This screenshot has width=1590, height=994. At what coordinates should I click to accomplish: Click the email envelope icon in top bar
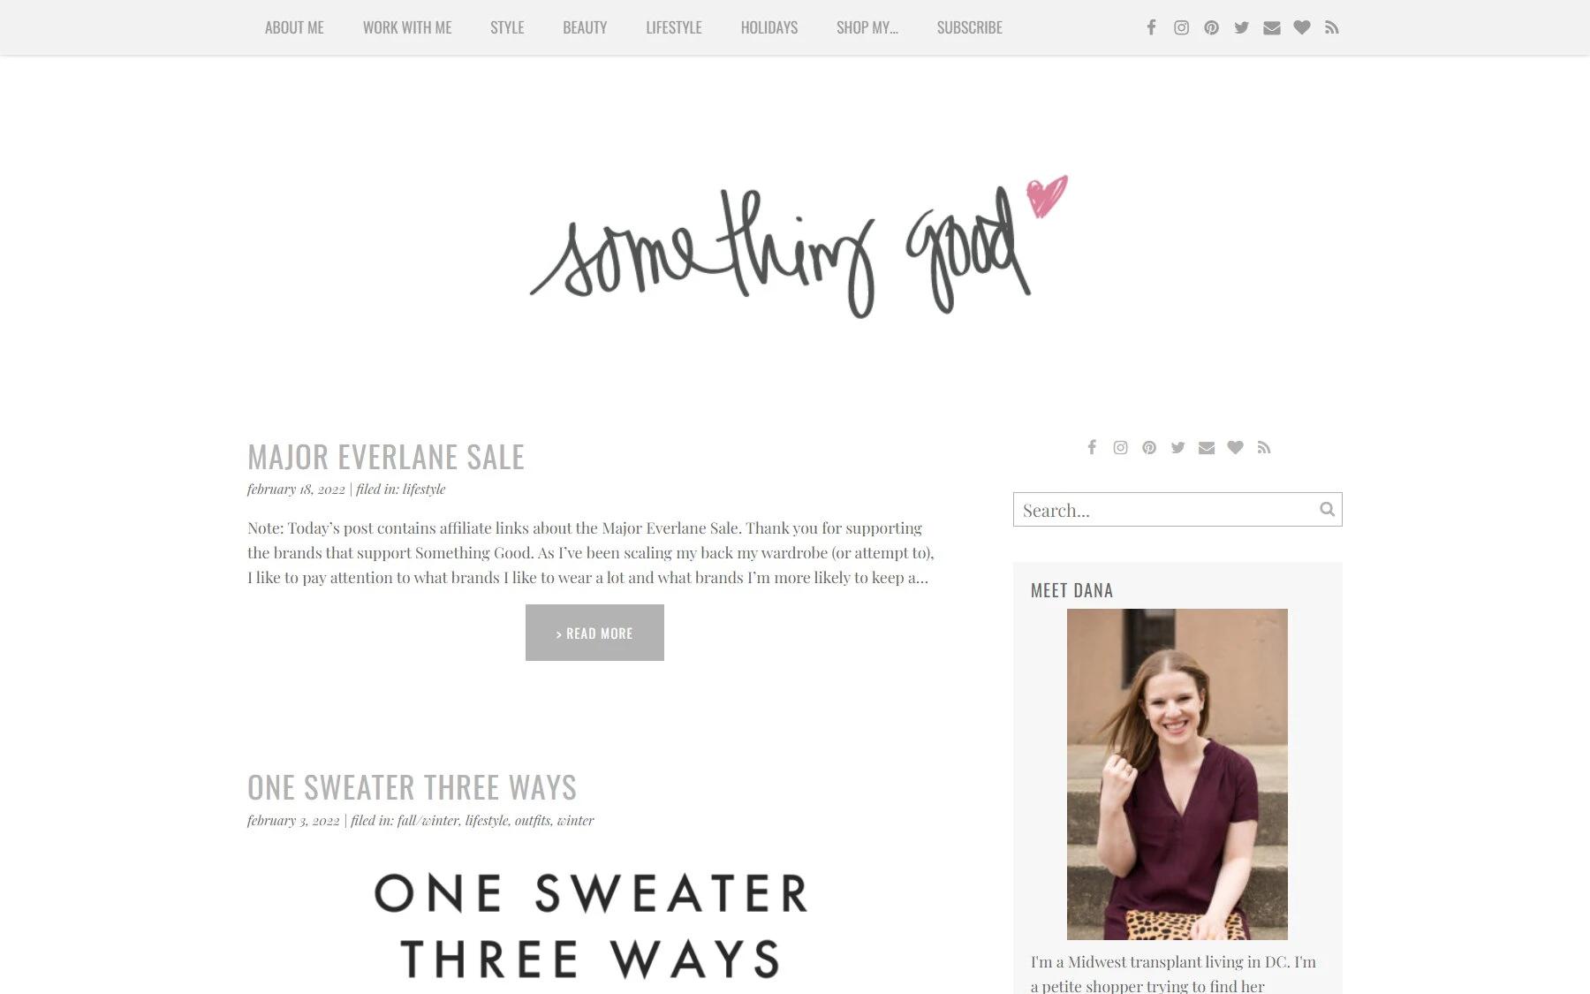pyautogui.click(x=1271, y=27)
